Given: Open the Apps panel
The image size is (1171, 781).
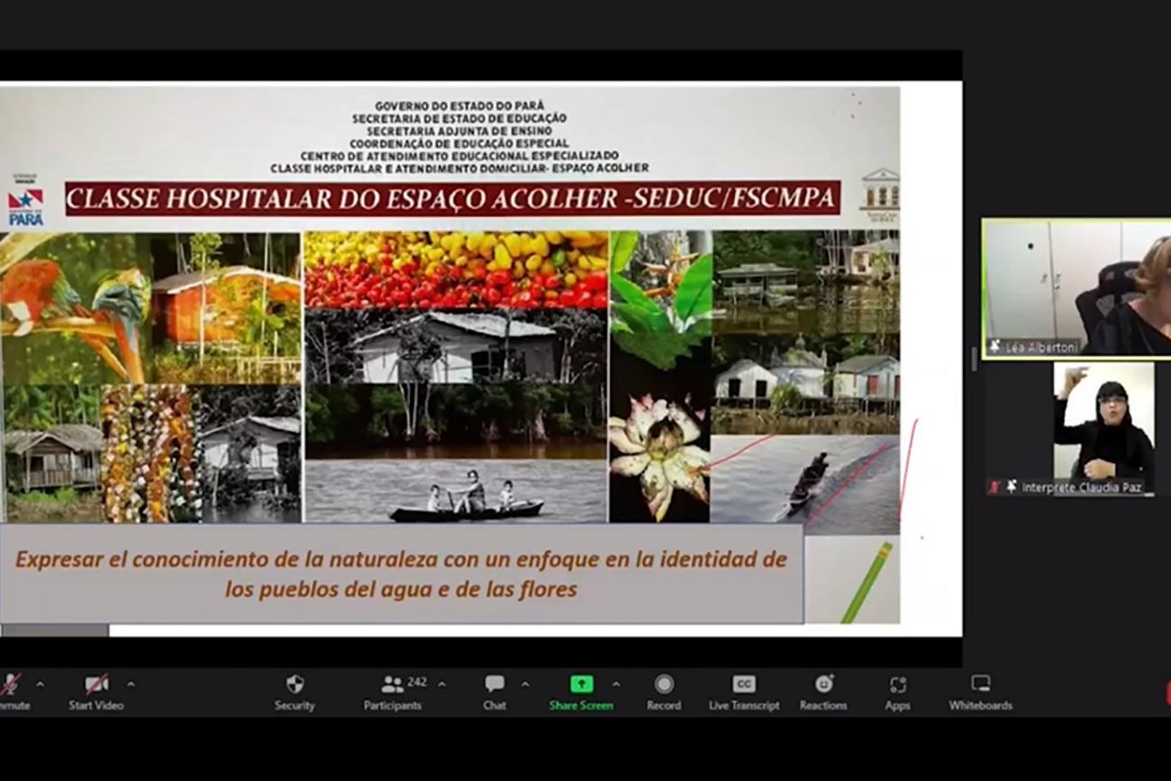Looking at the screenshot, I should 897,692.
